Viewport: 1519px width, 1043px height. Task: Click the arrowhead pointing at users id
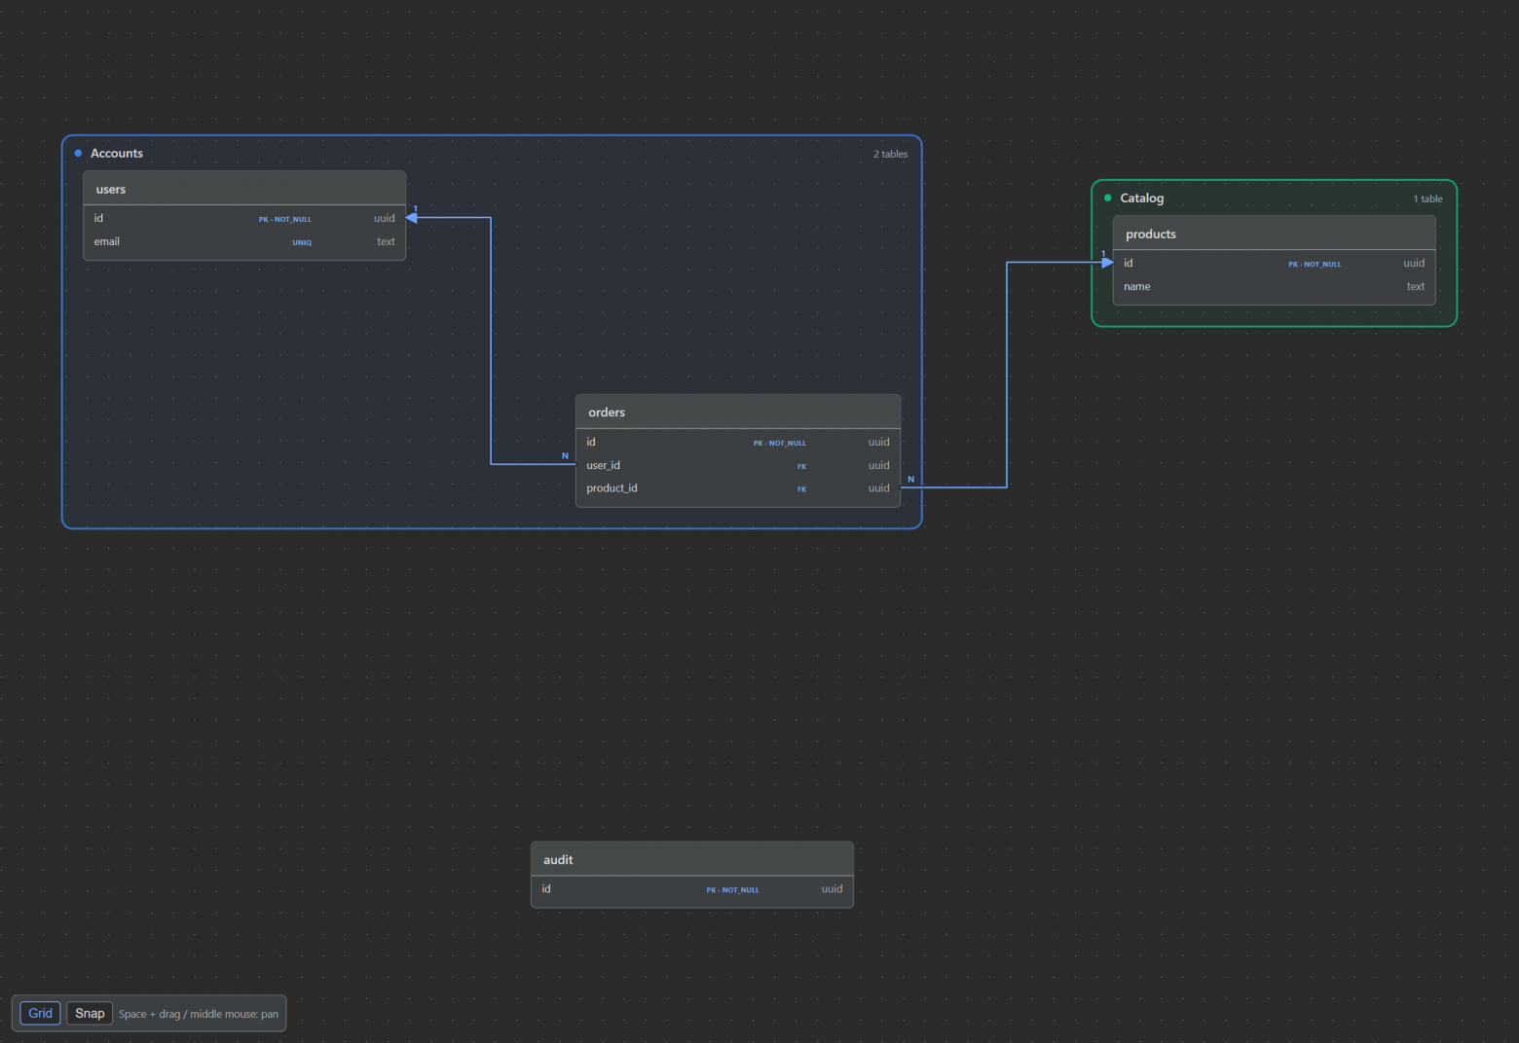coord(412,218)
